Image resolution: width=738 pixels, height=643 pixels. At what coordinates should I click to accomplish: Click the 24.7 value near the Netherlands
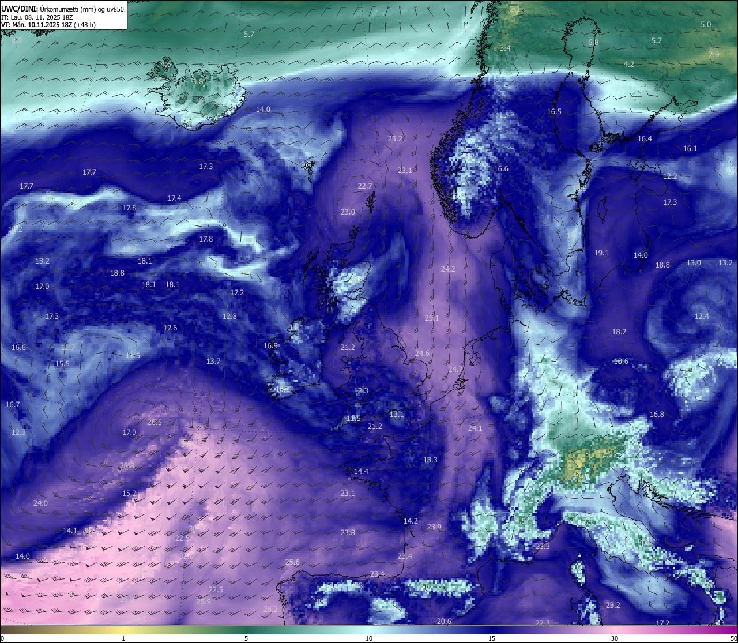(x=455, y=369)
